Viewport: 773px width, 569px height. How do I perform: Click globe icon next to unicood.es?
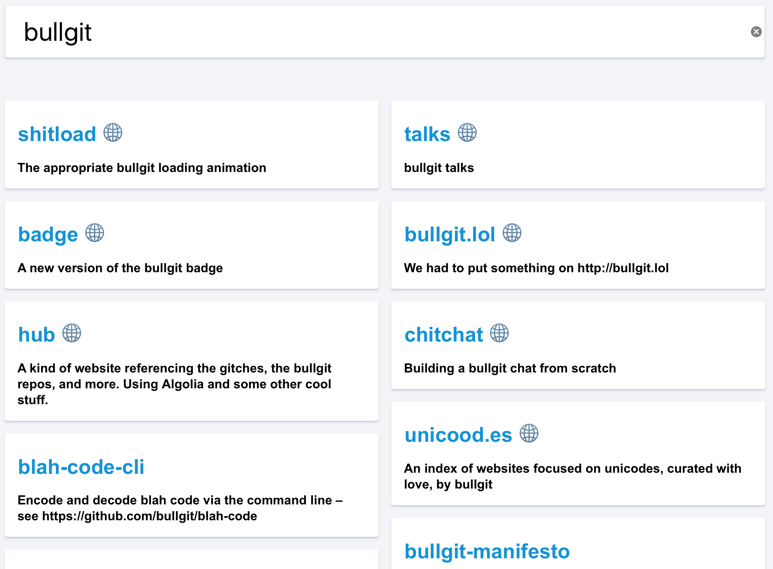pos(529,433)
